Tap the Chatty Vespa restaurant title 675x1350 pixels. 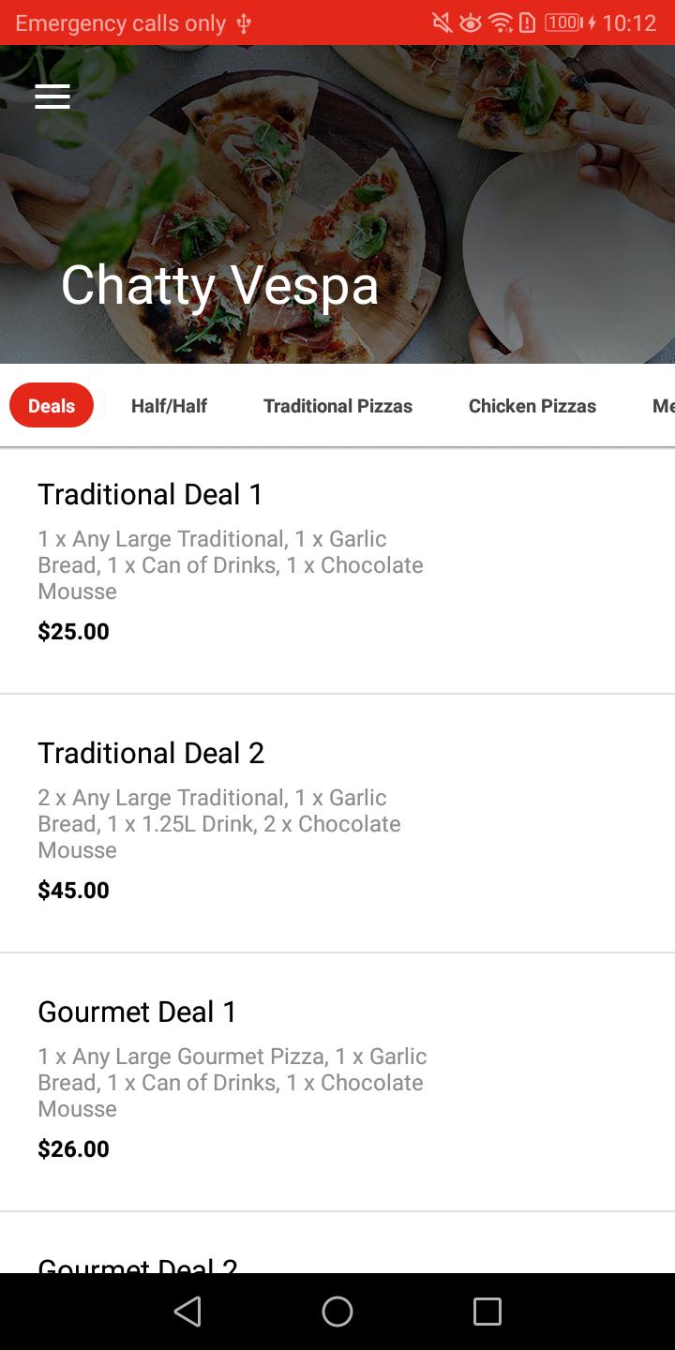tap(219, 285)
